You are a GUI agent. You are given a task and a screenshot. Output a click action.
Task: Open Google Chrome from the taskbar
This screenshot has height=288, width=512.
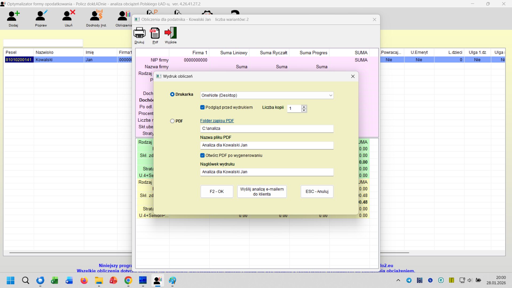pos(128,280)
